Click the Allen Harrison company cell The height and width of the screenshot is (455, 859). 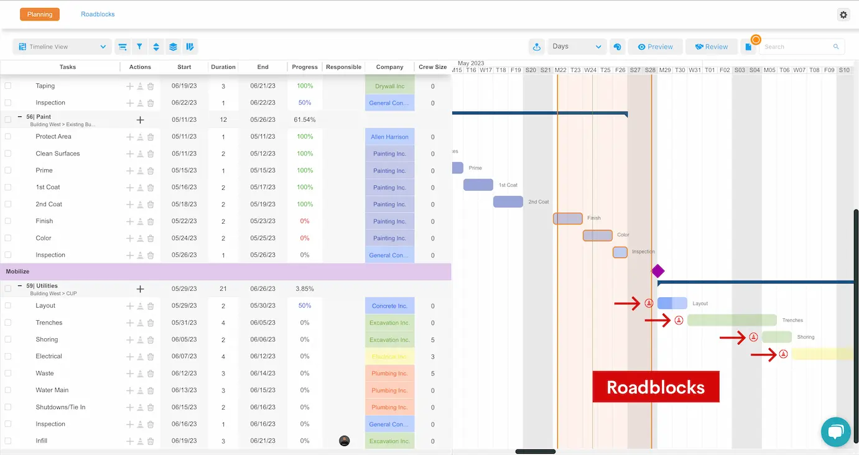(x=390, y=137)
